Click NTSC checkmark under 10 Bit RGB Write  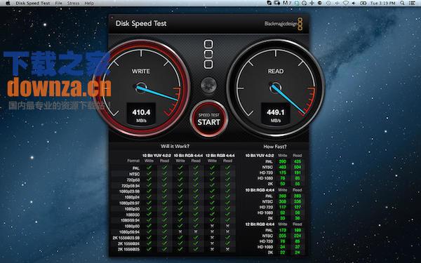[x=180, y=174]
